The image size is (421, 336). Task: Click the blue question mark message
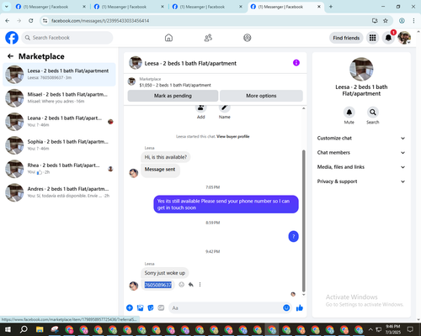pyautogui.click(x=293, y=237)
